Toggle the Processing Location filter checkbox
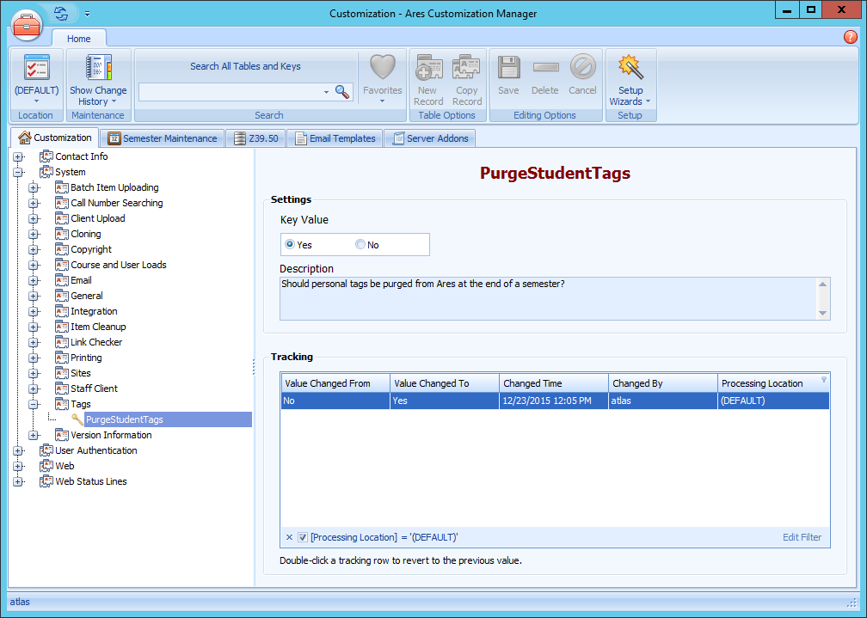 point(303,536)
